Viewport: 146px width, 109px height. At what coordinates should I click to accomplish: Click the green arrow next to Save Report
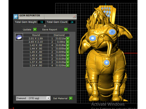66,29
